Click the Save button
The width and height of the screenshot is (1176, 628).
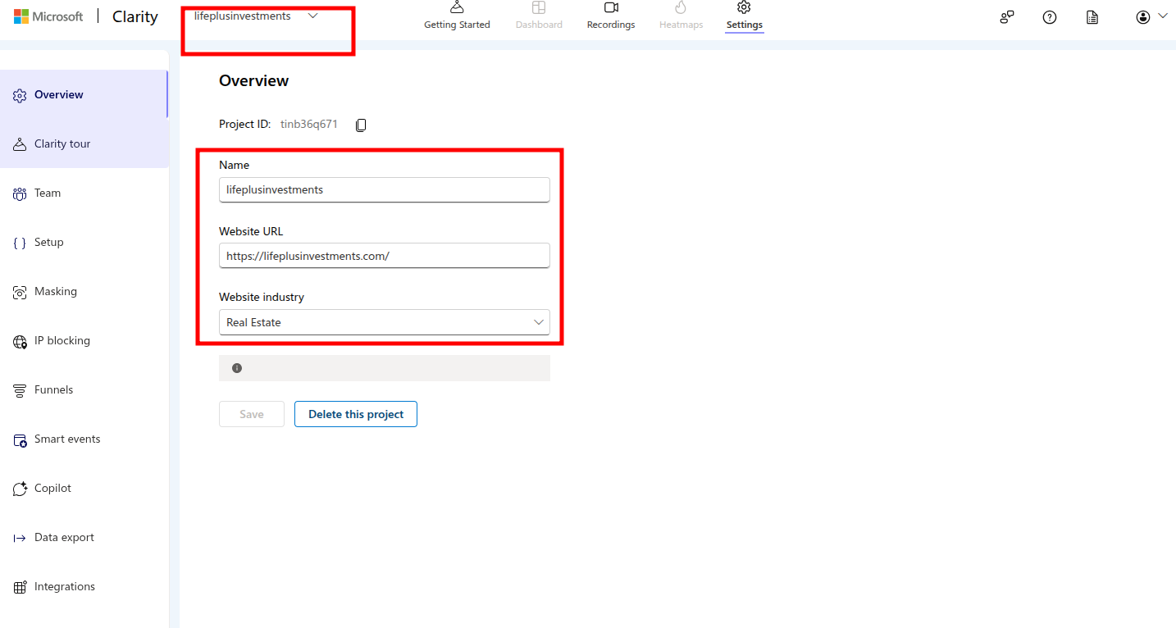pyautogui.click(x=252, y=414)
